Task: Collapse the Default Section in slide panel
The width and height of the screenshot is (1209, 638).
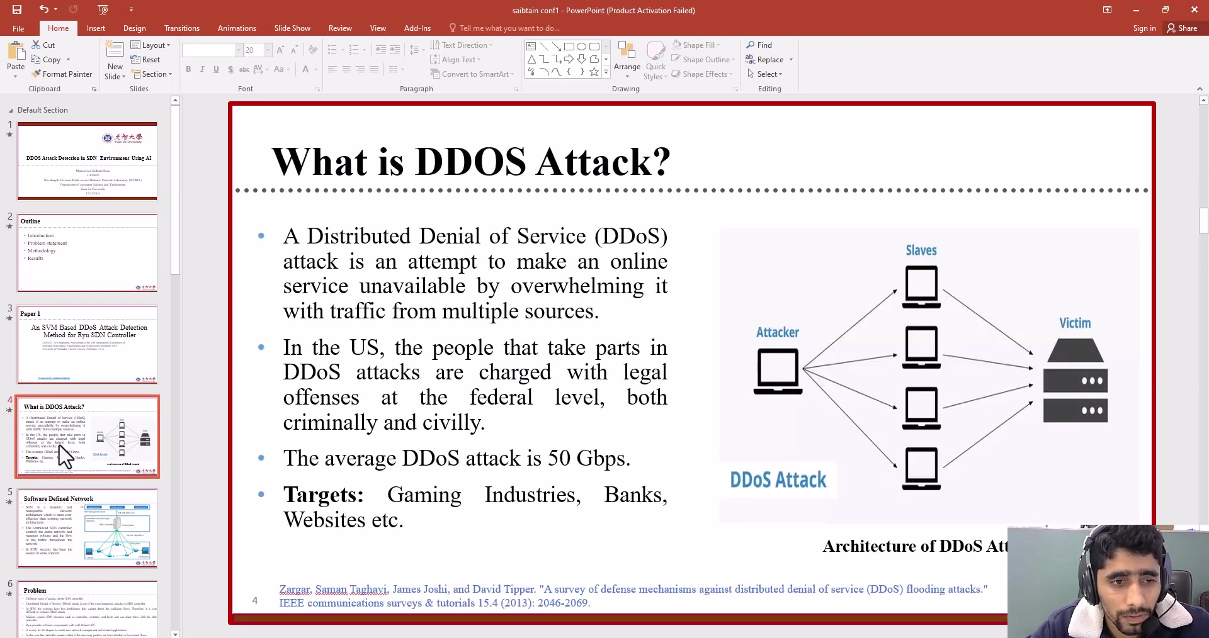Action: coord(11,109)
